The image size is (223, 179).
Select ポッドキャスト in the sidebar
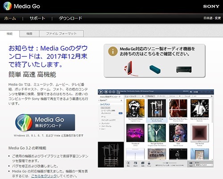106,113
